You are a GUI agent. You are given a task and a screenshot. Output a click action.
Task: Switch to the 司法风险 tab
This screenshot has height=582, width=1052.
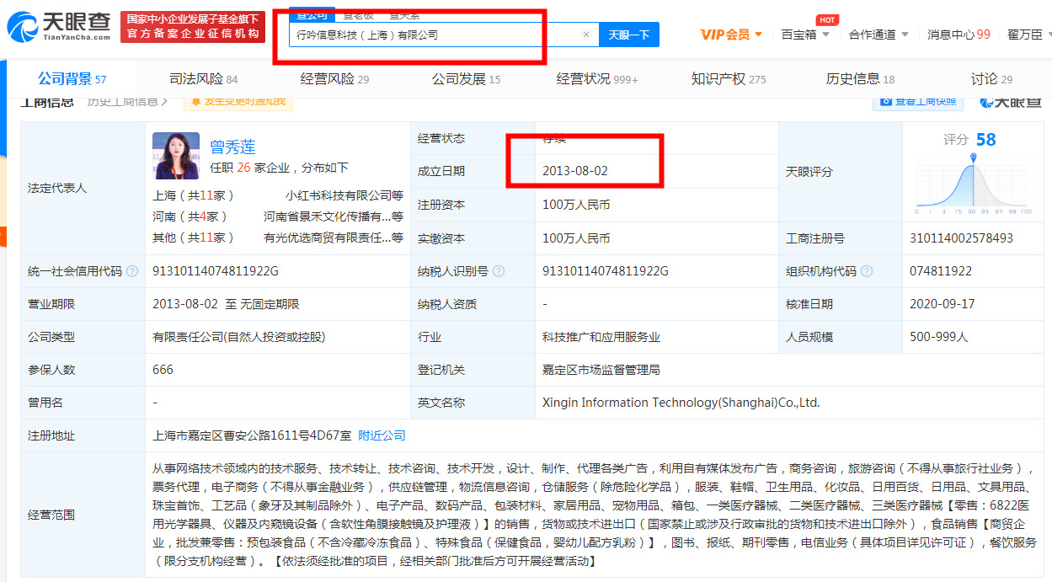pyautogui.click(x=203, y=79)
